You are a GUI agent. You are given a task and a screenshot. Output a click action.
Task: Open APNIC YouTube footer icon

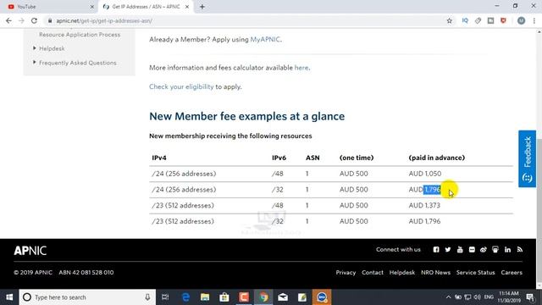coord(460,250)
